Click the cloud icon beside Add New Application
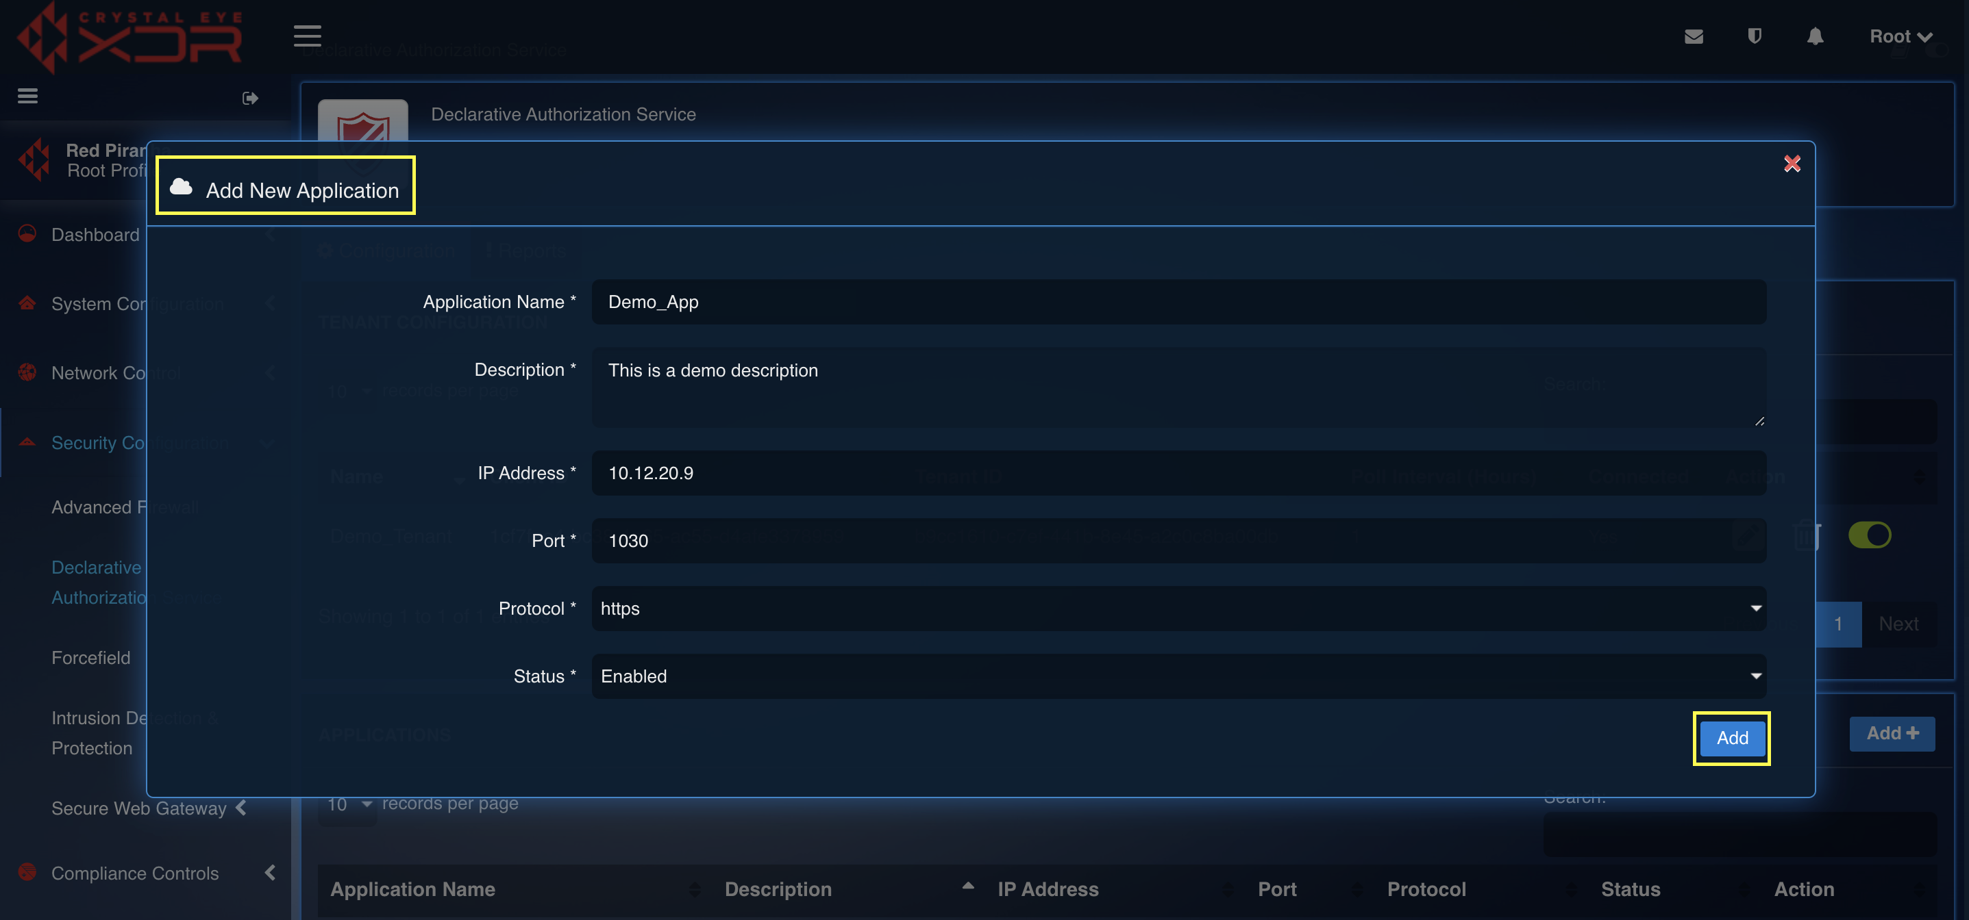Viewport: 1969px width, 920px height. (180, 186)
